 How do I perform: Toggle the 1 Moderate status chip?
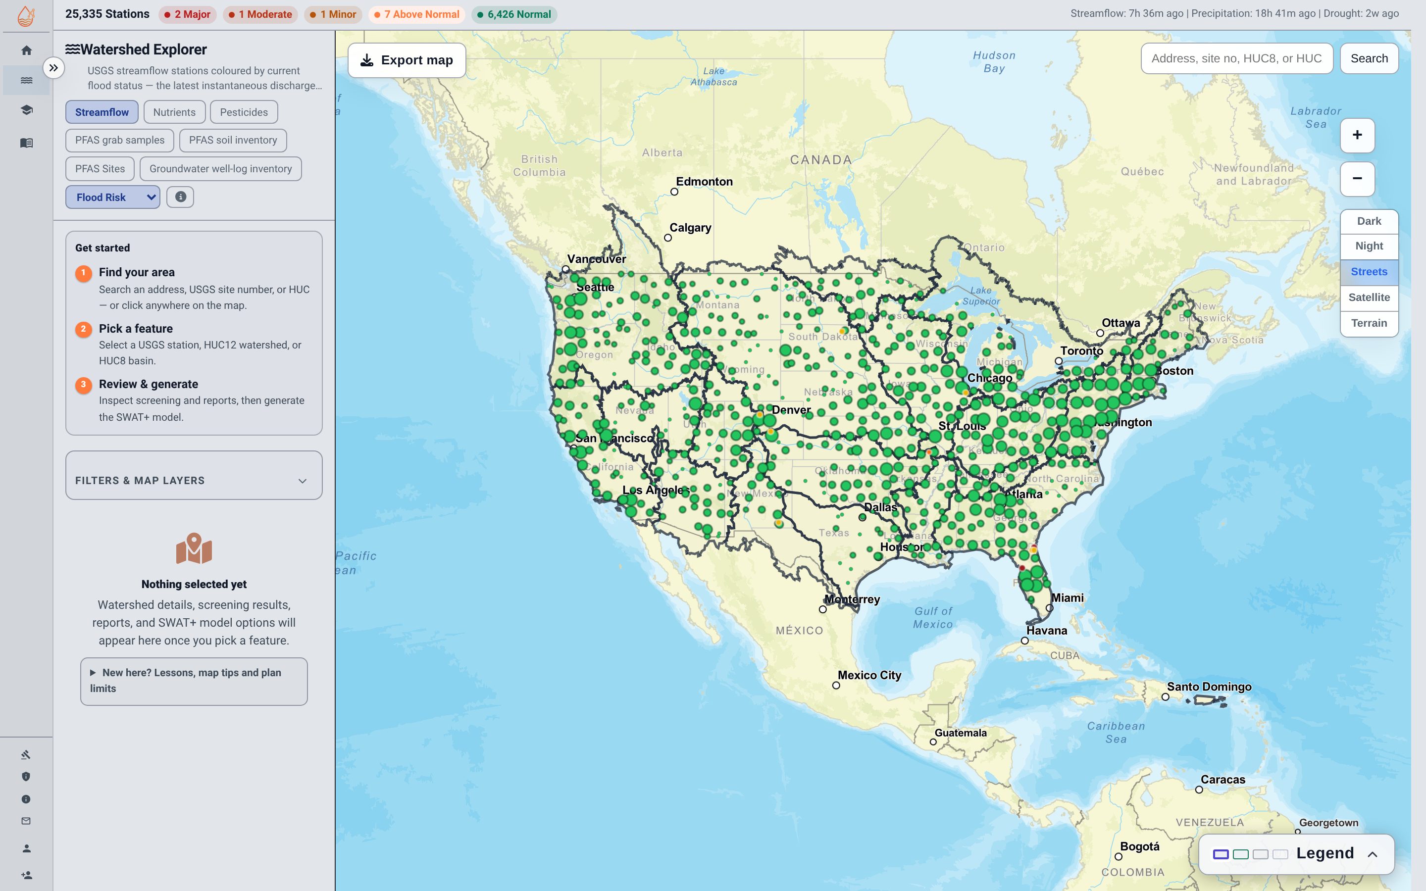(260, 14)
